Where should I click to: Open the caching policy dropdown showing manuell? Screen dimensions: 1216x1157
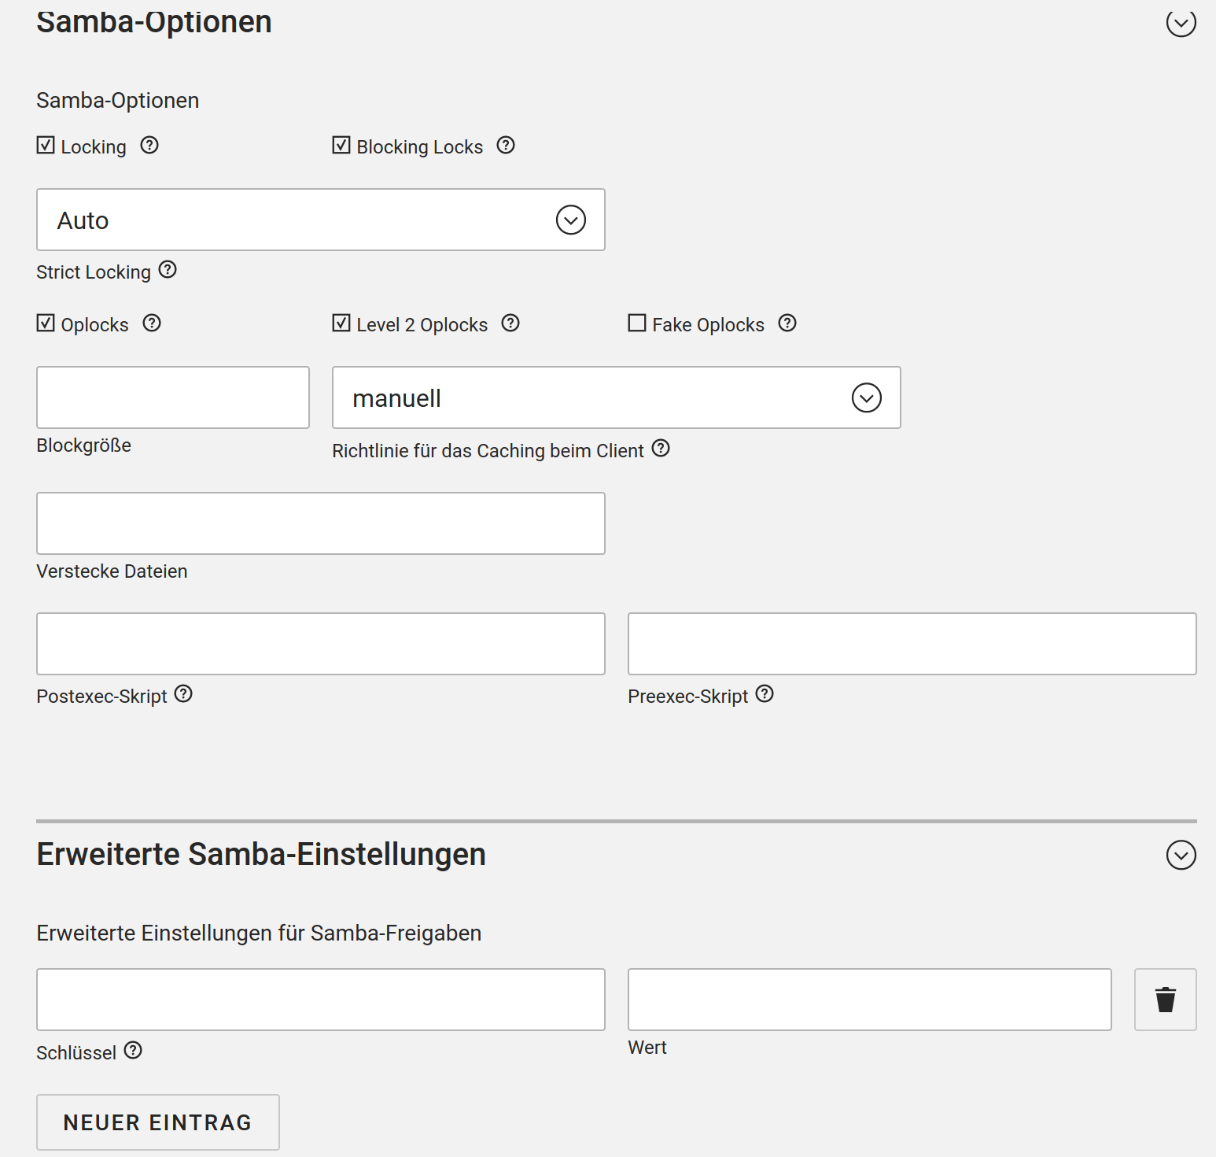pyautogui.click(x=617, y=397)
